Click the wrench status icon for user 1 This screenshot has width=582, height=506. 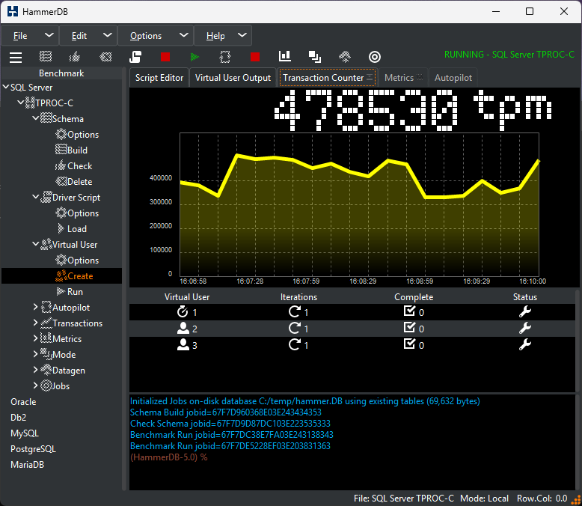pos(525,311)
